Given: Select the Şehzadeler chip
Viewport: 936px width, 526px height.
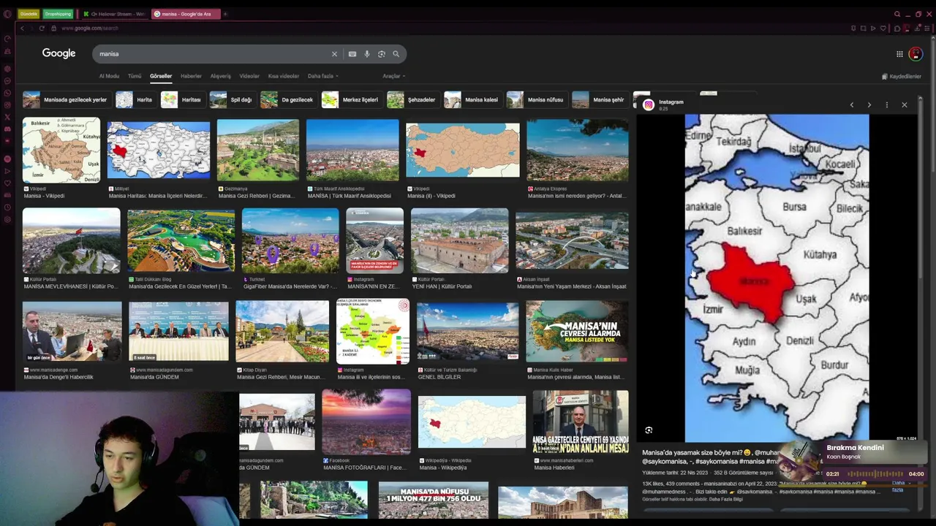Looking at the screenshot, I should [x=412, y=99].
